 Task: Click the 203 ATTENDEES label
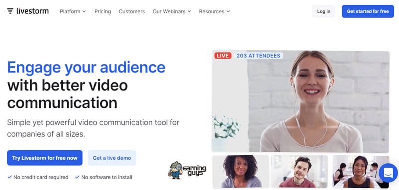pos(258,56)
